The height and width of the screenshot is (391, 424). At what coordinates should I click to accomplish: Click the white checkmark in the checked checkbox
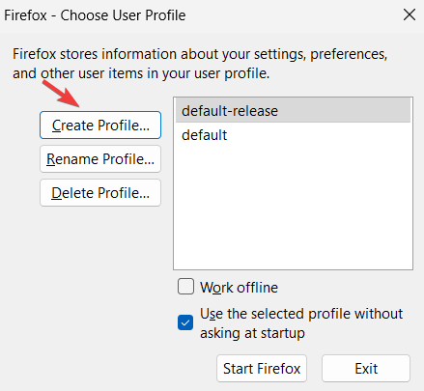point(185,322)
